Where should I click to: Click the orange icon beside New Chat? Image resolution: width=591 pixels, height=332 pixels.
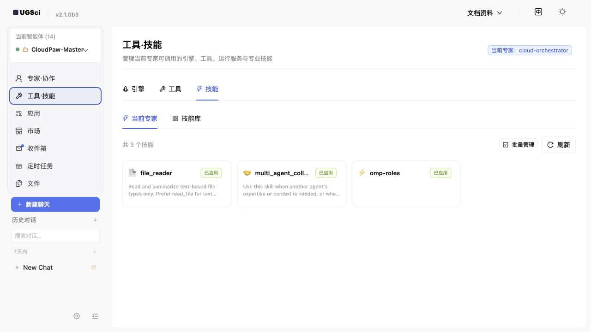point(94,267)
